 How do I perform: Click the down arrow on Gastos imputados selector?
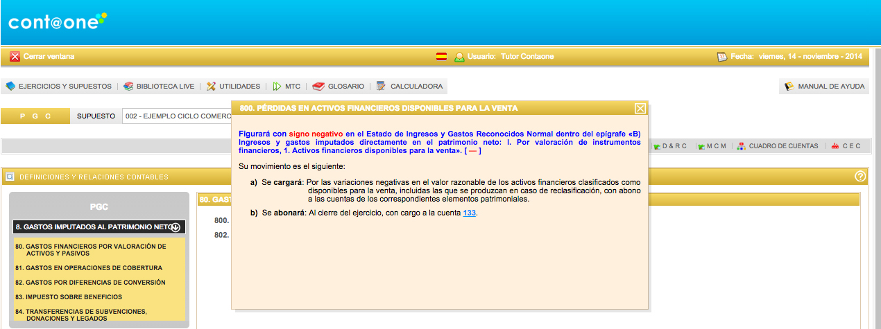176,226
